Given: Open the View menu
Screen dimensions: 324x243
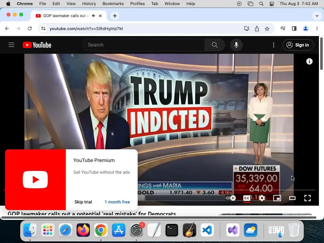Looking at the screenshot, I should [x=71, y=4].
